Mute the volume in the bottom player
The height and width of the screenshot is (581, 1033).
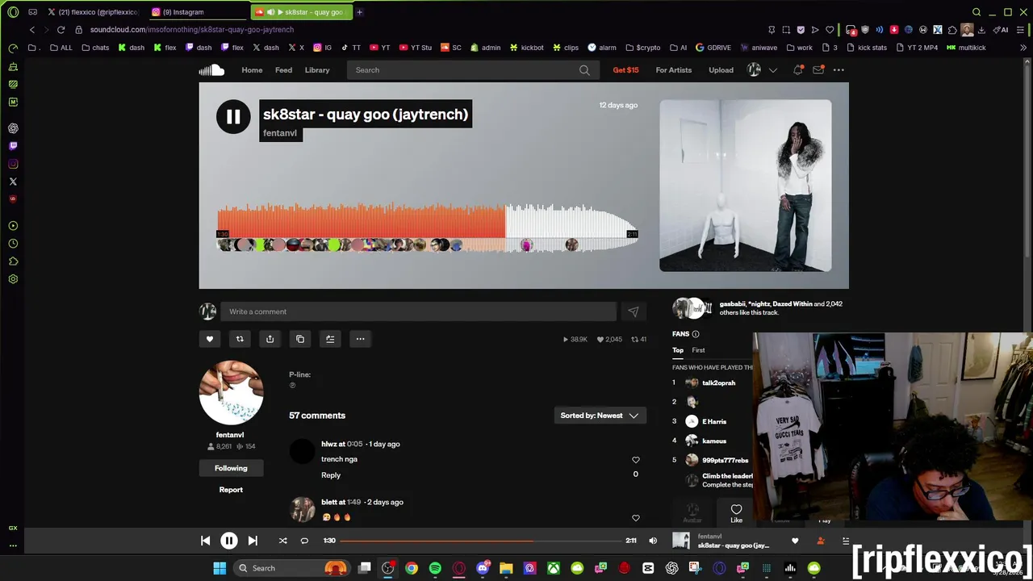tap(653, 541)
